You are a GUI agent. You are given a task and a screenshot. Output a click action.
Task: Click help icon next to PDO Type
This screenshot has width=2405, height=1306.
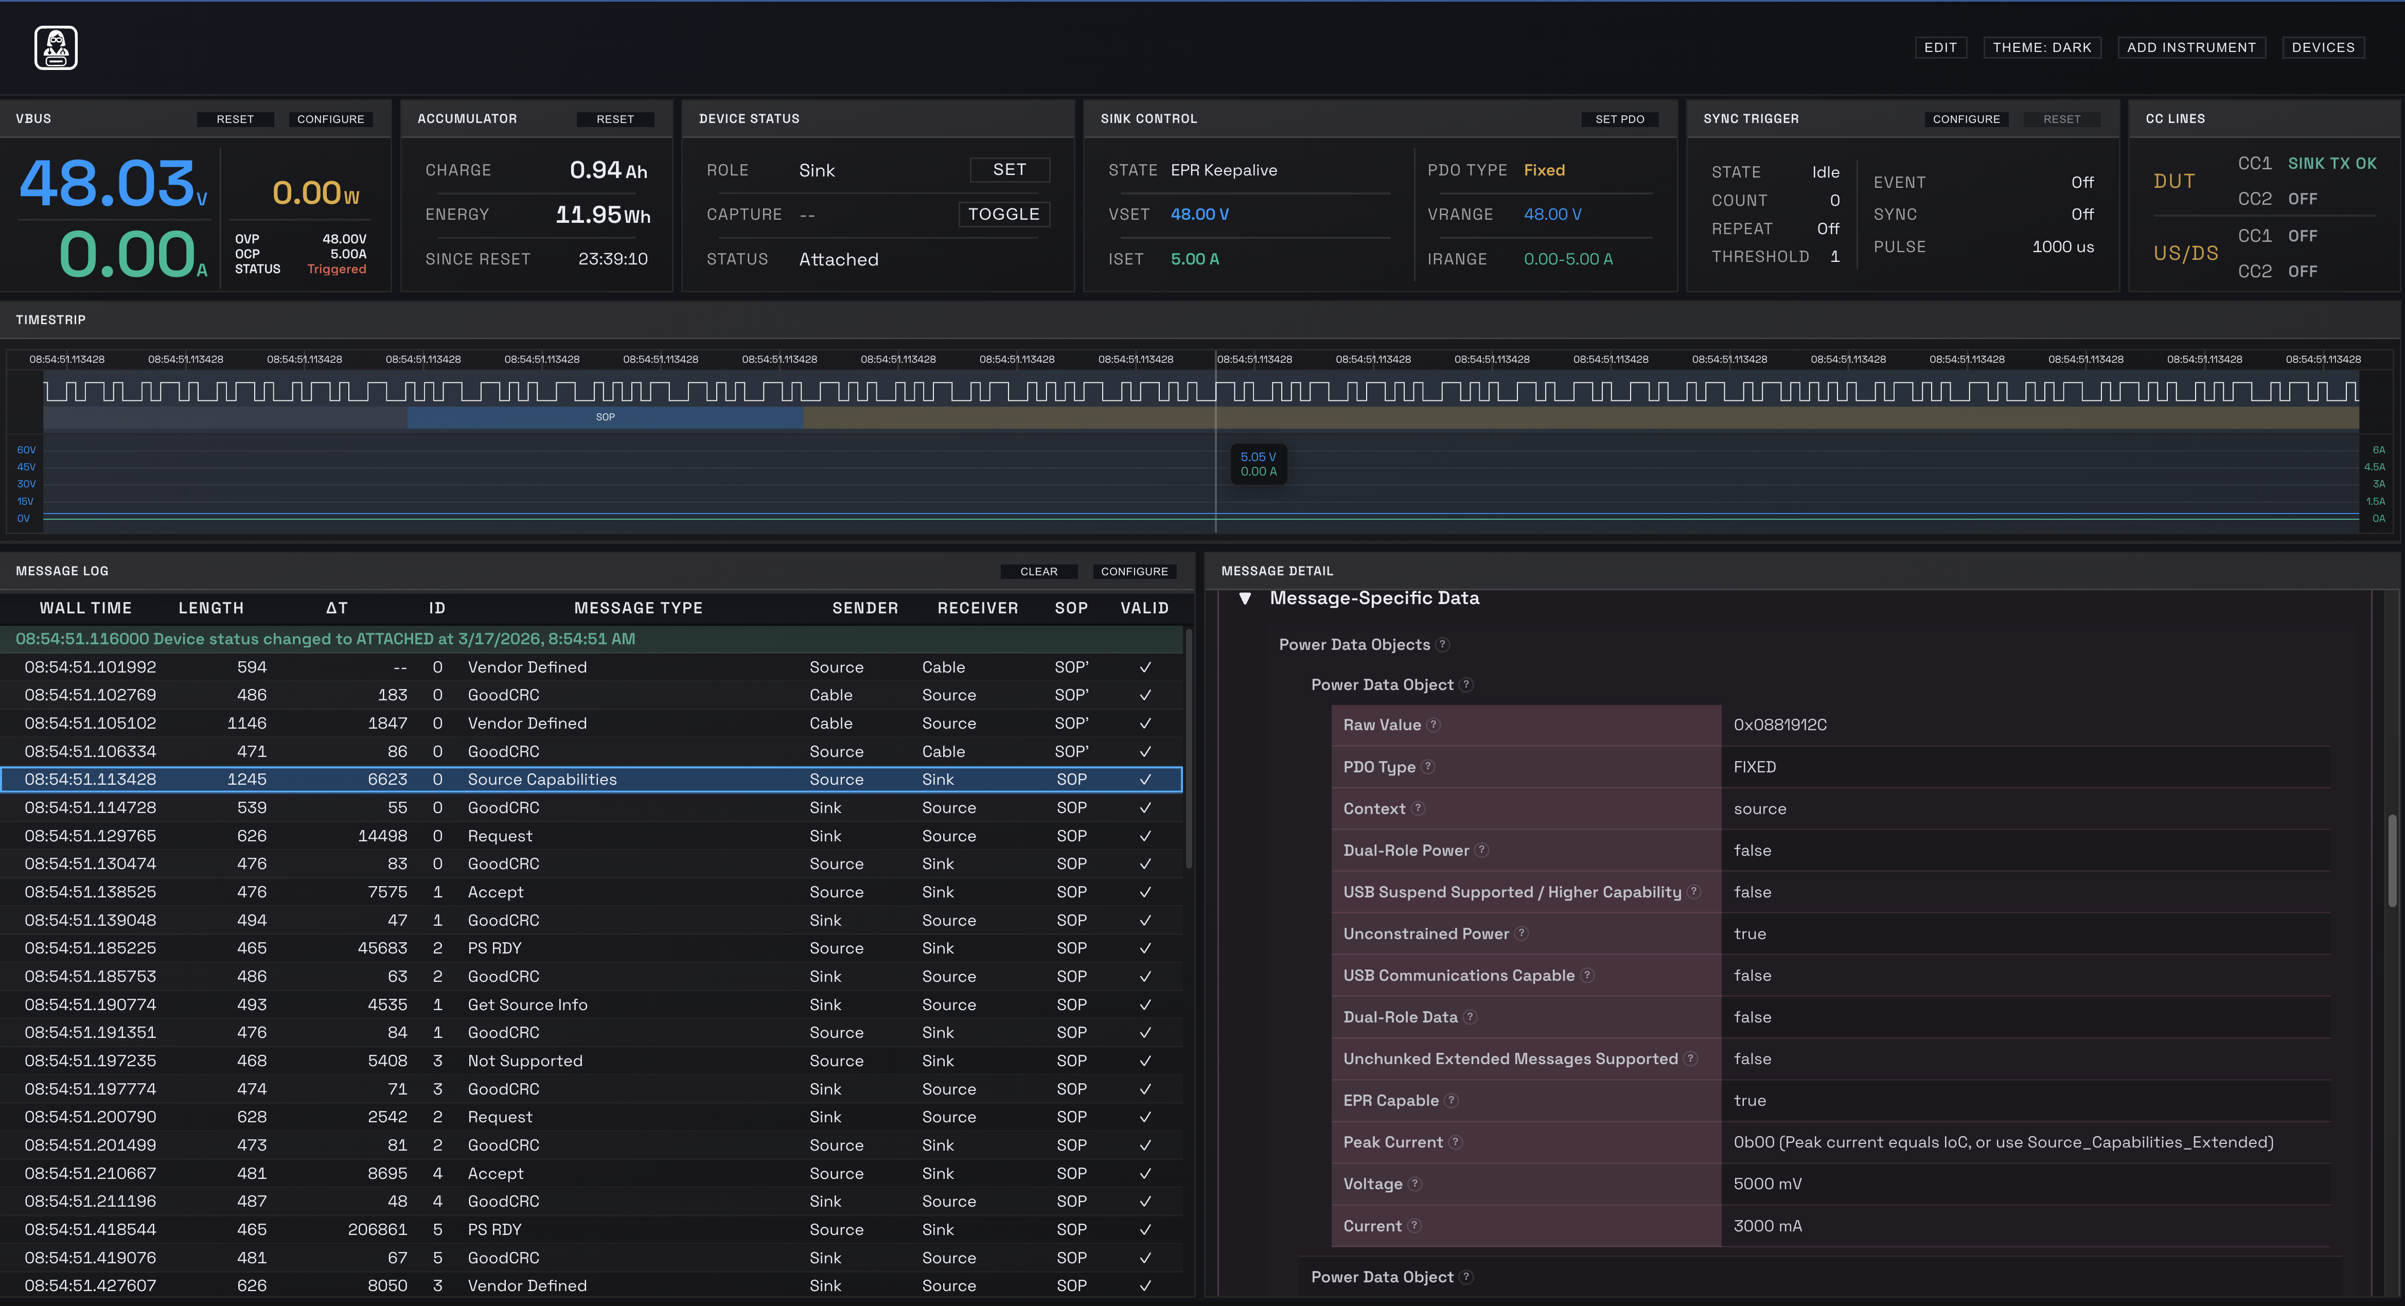(1428, 766)
